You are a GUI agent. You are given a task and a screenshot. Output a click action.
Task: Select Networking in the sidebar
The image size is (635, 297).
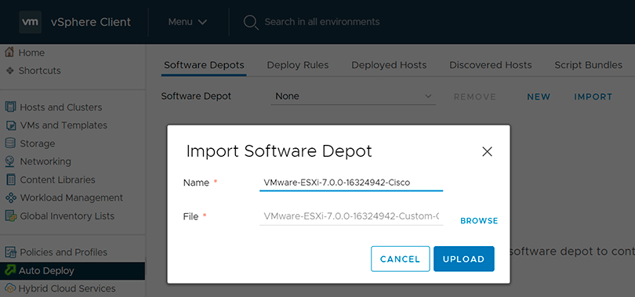click(x=45, y=161)
